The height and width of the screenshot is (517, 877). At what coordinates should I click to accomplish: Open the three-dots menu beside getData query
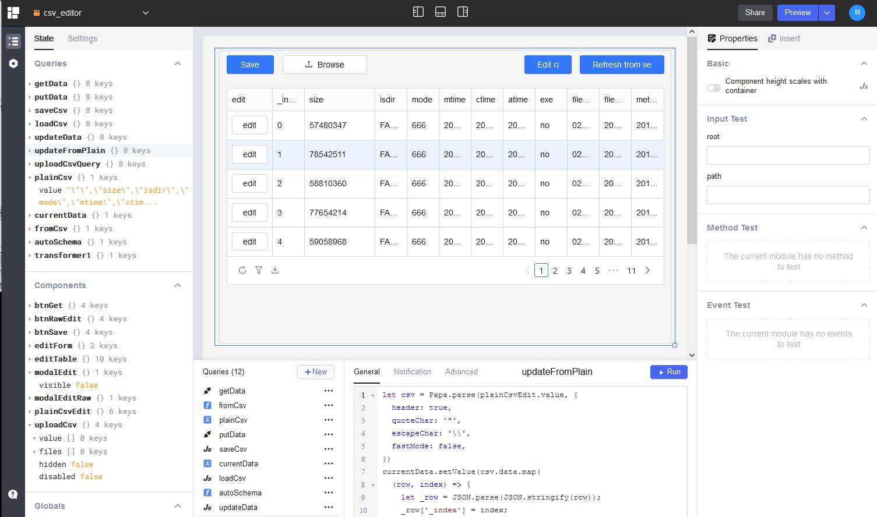tap(329, 391)
